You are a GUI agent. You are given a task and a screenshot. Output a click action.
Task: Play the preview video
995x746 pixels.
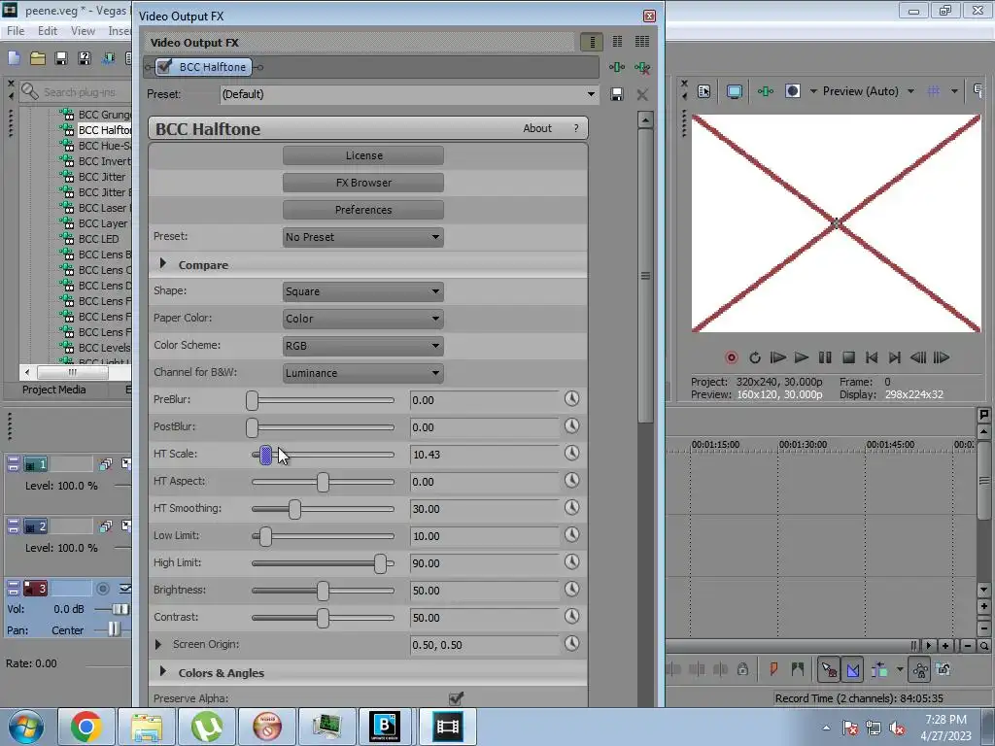(802, 357)
